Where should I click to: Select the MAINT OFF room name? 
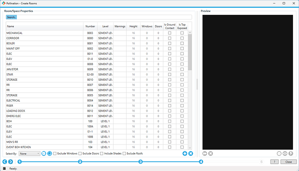click(x=13, y=48)
